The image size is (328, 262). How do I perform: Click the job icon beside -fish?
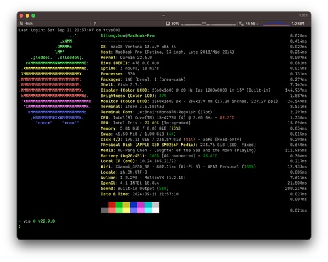click(21, 23)
